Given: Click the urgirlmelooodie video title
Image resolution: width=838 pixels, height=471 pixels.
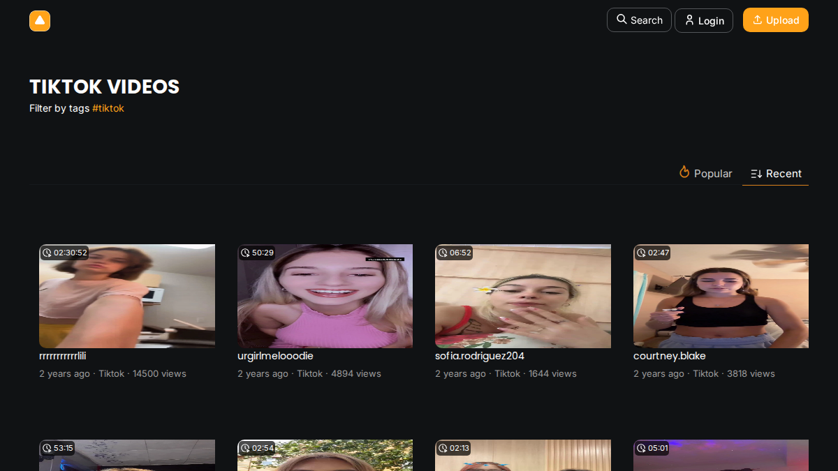Looking at the screenshot, I should pyautogui.click(x=275, y=356).
